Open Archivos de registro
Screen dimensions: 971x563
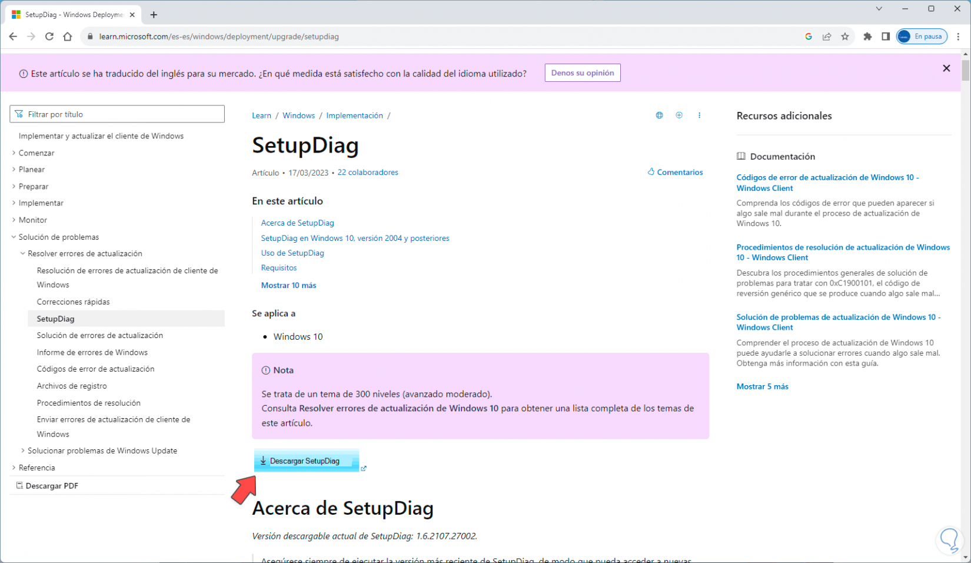[72, 386]
